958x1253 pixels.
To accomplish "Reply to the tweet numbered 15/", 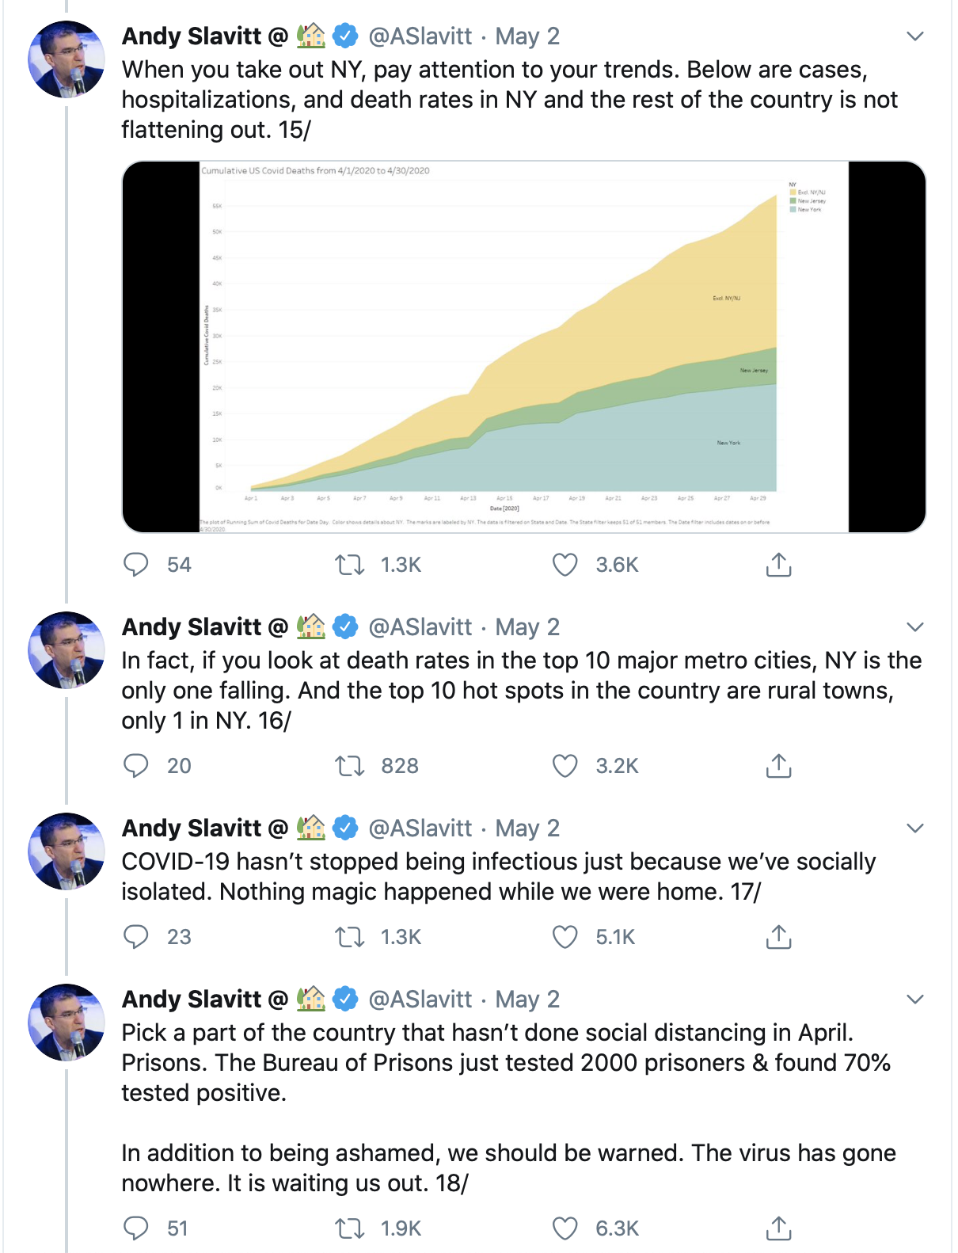I will 136,565.
